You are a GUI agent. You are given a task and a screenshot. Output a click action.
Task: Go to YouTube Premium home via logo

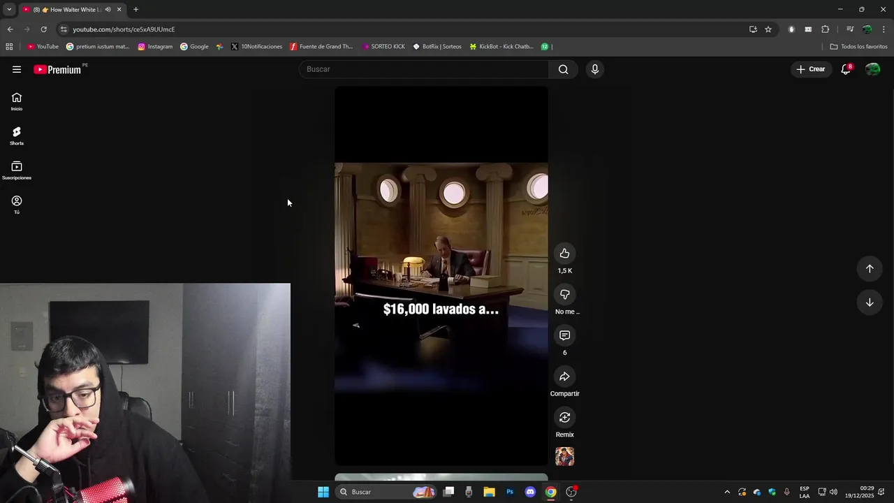(x=57, y=69)
